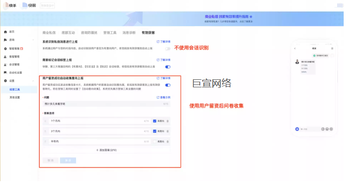The width and height of the screenshot is (346, 184).
Task: Grab the drag handle of 3个月内 row
Action: click(45, 131)
